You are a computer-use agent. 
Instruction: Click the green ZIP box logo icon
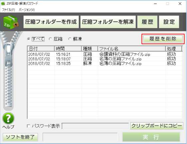tap(11, 22)
